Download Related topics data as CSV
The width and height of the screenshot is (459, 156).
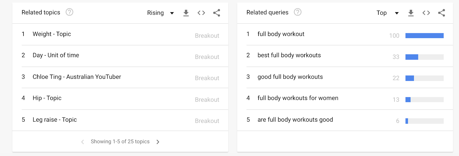(x=186, y=13)
